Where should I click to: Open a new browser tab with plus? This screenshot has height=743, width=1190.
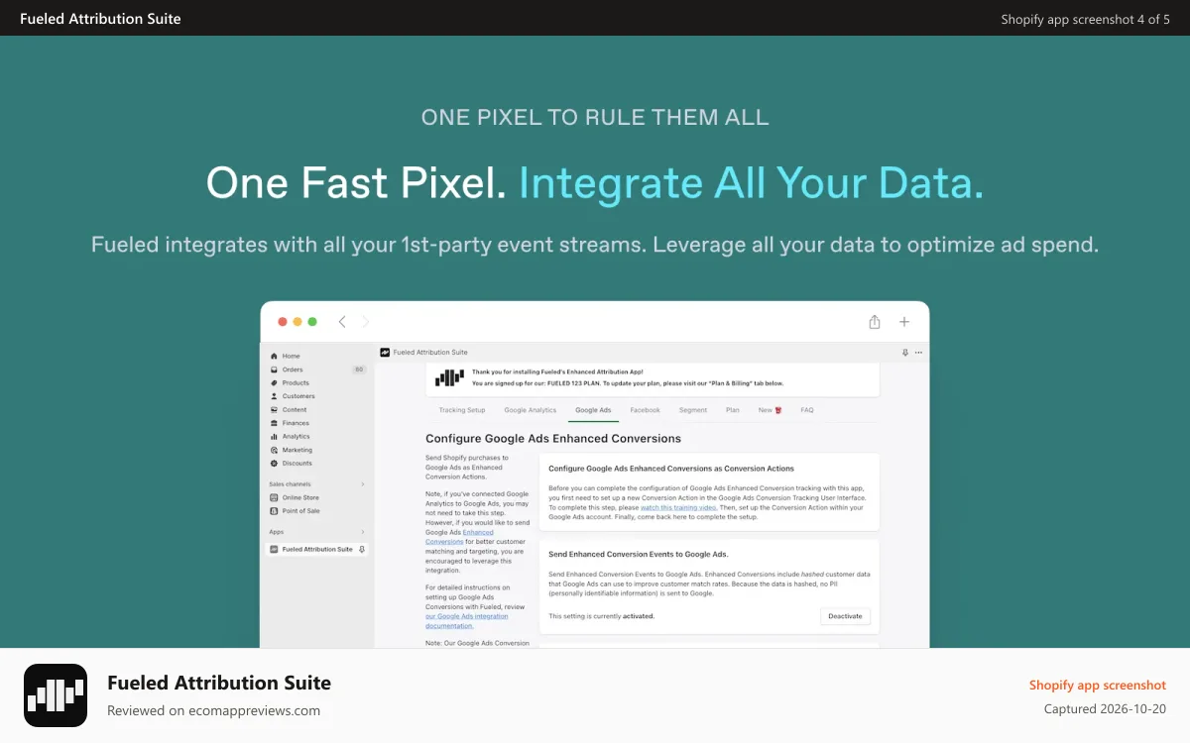pyautogui.click(x=904, y=322)
